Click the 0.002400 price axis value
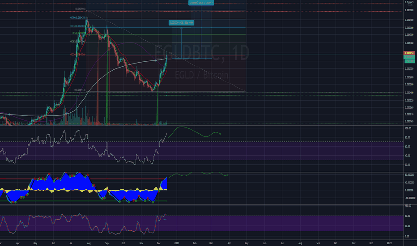 click(x=409, y=20)
